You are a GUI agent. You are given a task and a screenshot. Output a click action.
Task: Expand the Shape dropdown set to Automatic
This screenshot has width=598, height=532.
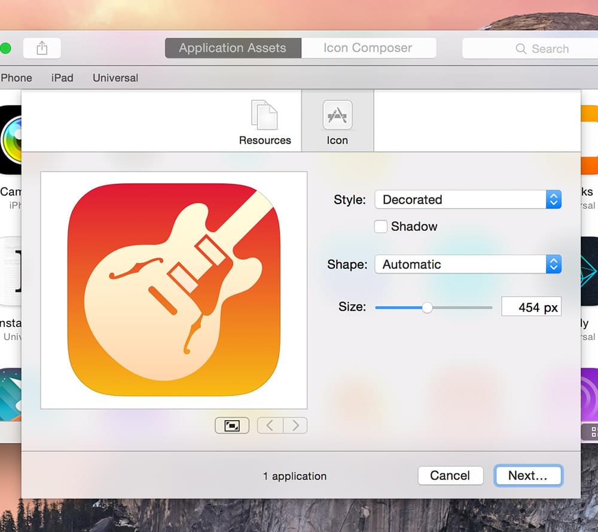tap(468, 265)
